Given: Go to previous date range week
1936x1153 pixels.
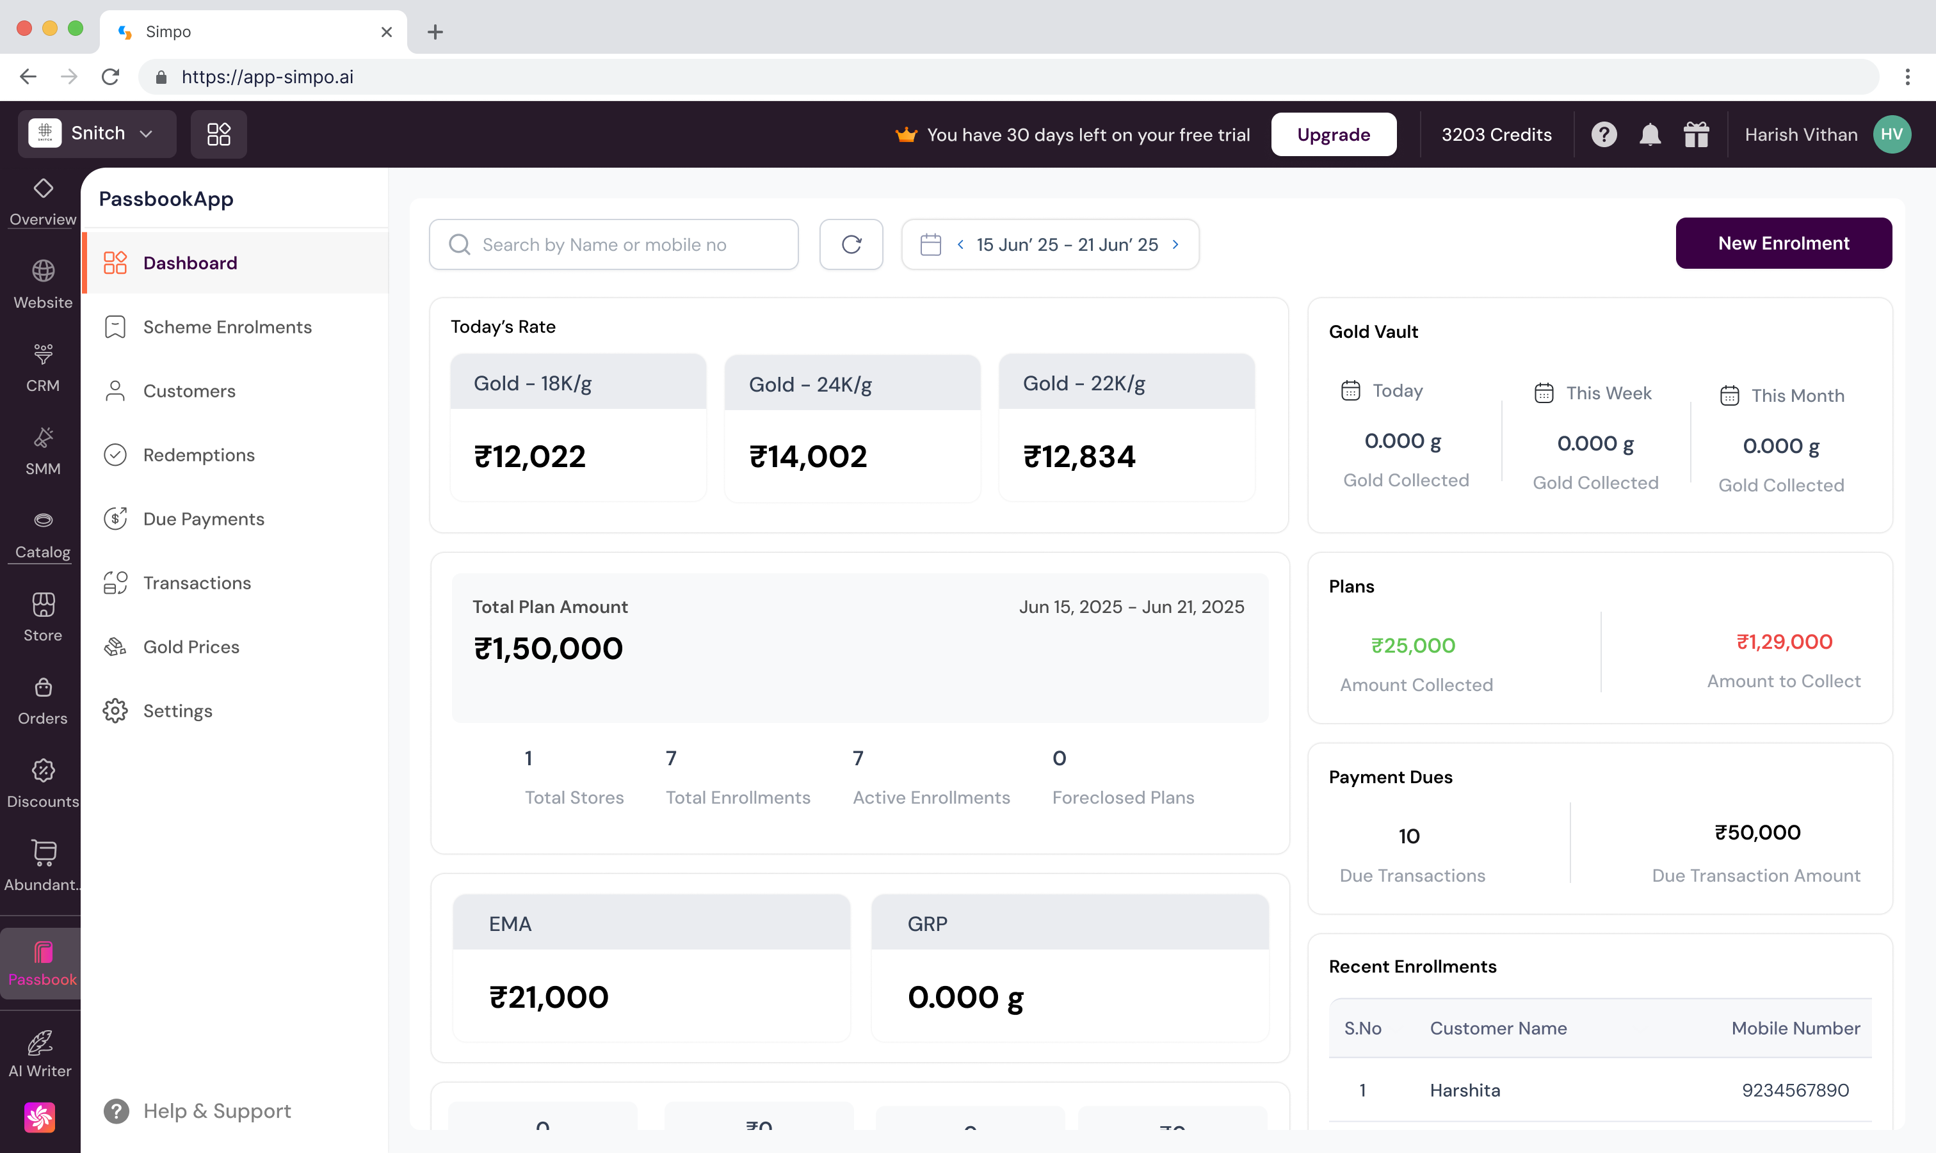Looking at the screenshot, I should tap(960, 244).
